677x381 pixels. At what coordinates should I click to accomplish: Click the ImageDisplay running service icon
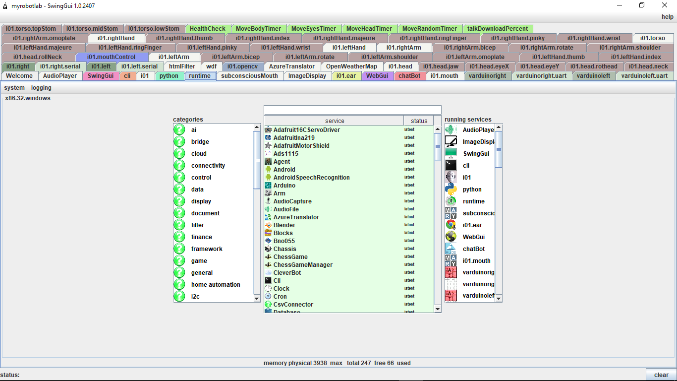click(x=451, y=142)
